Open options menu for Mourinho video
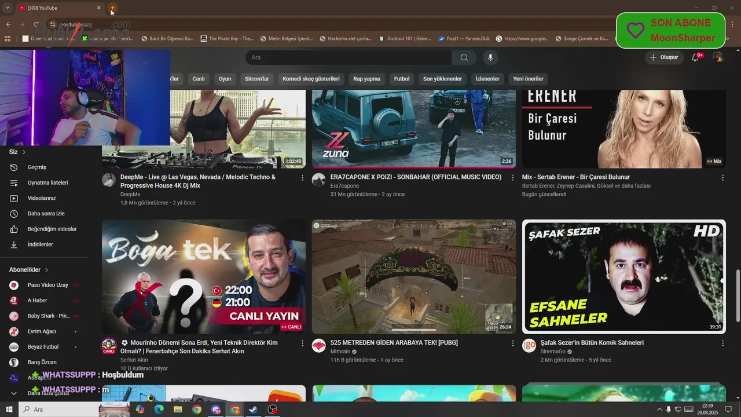Viewport: 741px width, 417px height. (302, 343)
